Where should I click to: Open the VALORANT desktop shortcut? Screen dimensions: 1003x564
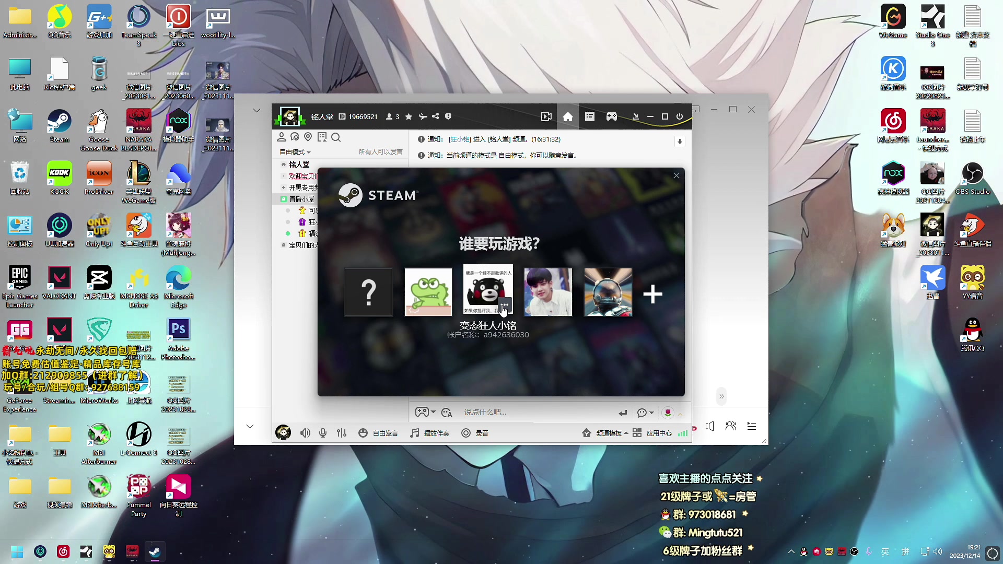pos(60,283)
